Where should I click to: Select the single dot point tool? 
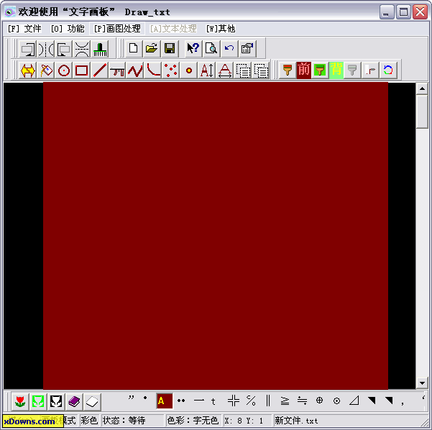[189, 70]
